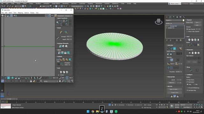Open the Rendering menu in main menu bar
Image resolution: width=204 pixels, height=114 pixels.
65,3
